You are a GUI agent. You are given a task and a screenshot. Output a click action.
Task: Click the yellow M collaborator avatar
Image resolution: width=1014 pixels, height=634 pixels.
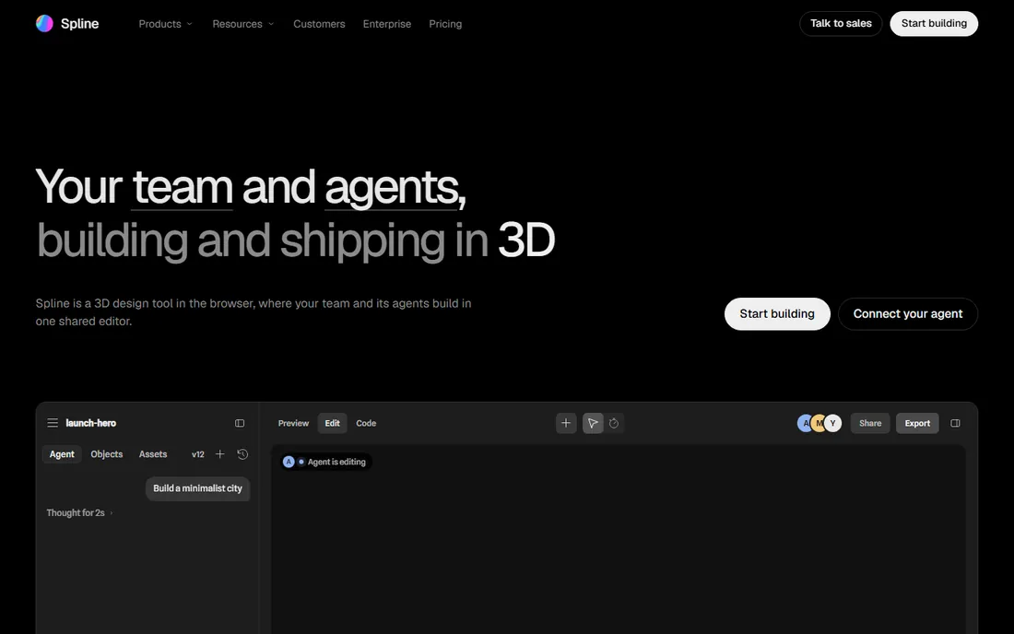coord(819,423)
